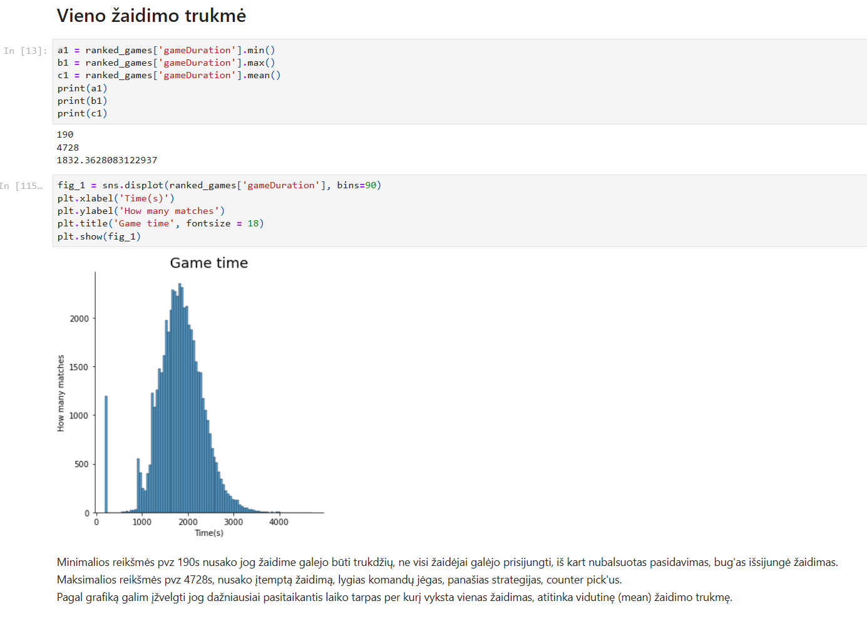The width and height of the screenshot is (867, 626).
Task: Select the In [13] cell prompt
Action: click(26, 51)
